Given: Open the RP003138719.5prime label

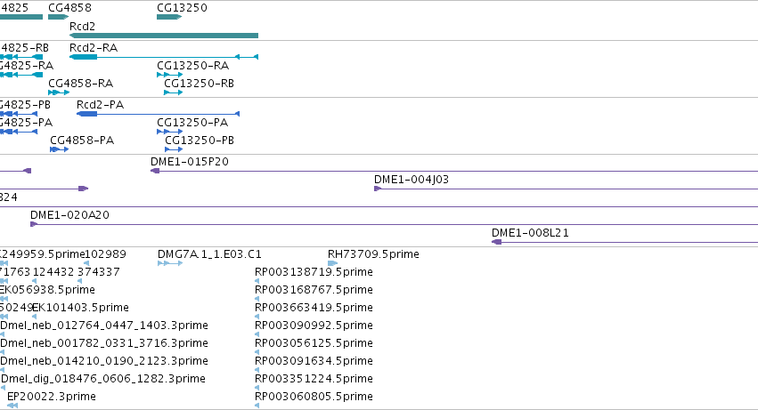Looking at the screenshot, I should coord(314,272).
